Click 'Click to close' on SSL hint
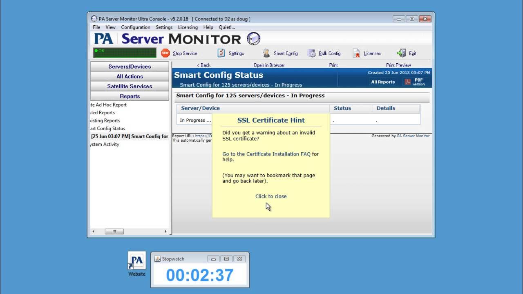The height and width of the screenshot is (294, 523). click(x=271, y=196)
